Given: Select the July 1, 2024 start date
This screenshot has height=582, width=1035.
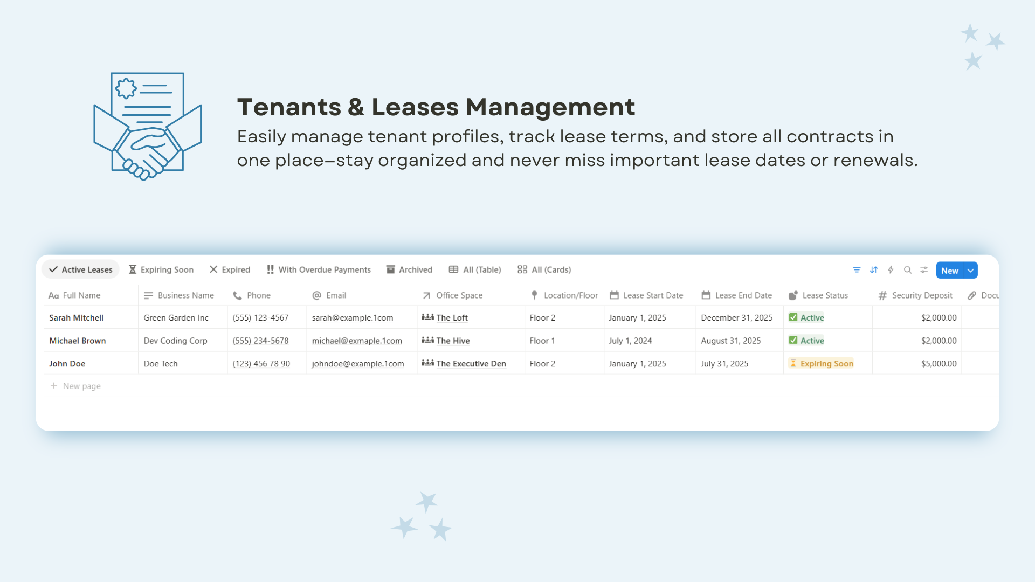Looking at the screenshot, I should 630,341.
